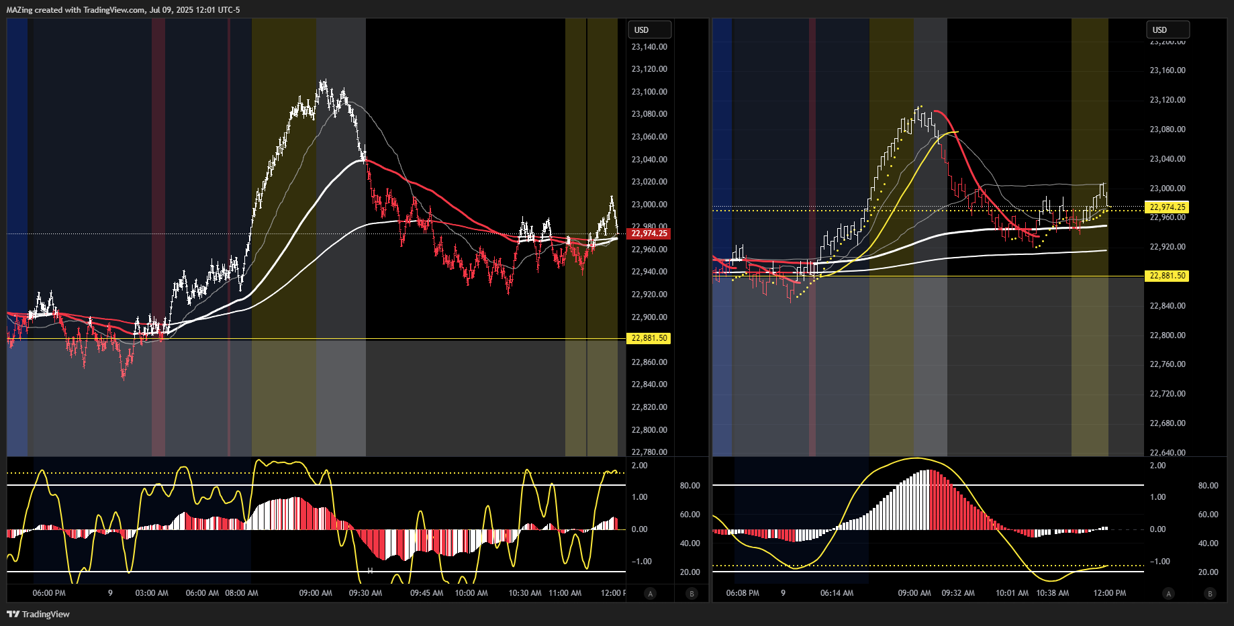Click the 10:01 AM time axis label
Viewport: 1234px width, 626px height.
coord(1012,593)
